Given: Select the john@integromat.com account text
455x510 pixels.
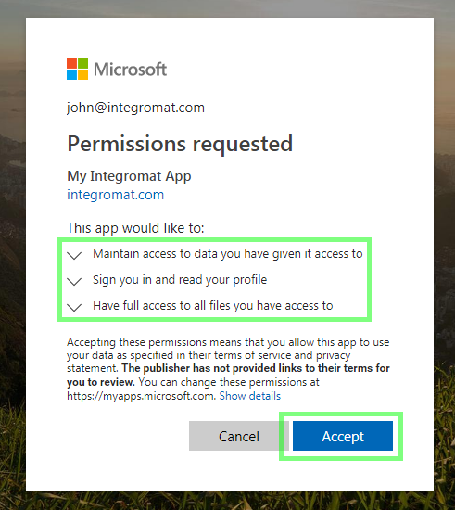Looking at the screenshot, I should click(135, 108).
